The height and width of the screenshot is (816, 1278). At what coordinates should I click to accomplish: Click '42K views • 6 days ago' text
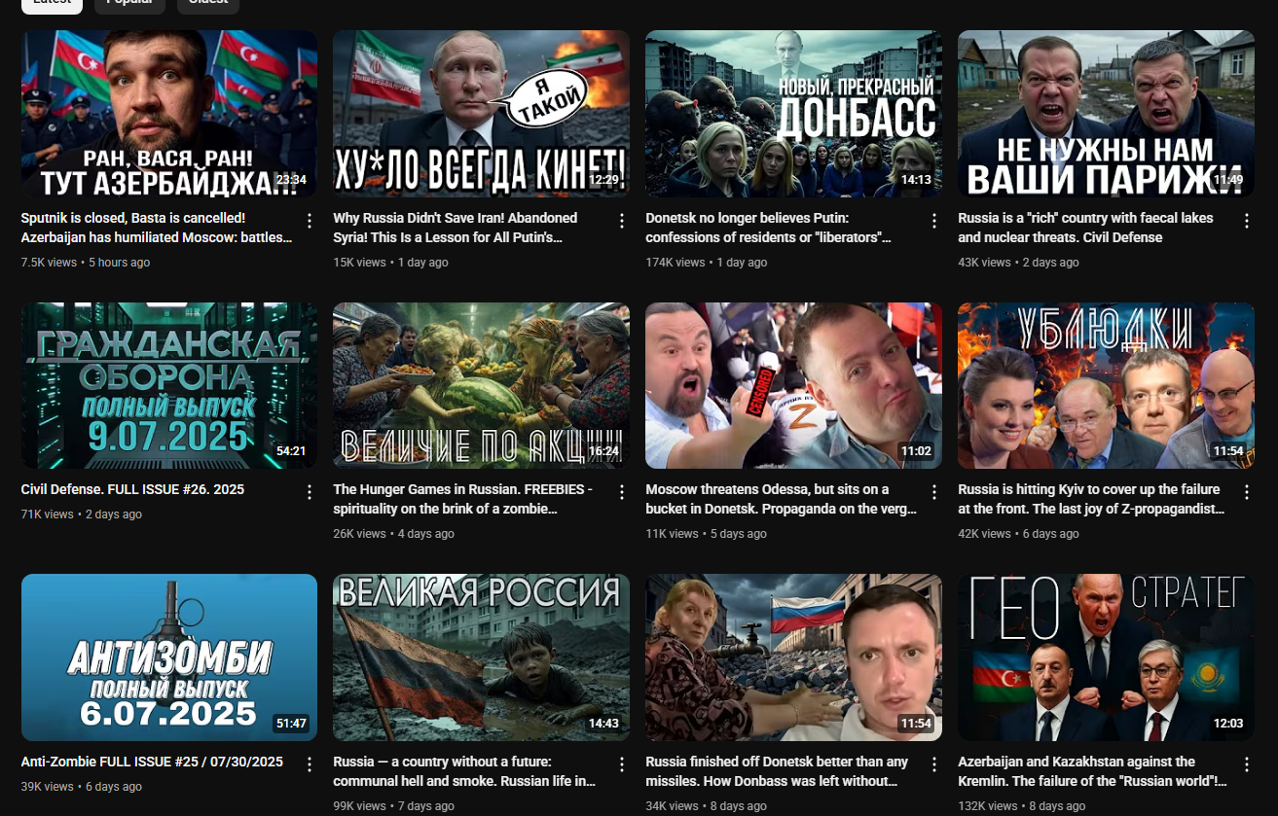click(x=1018, y=534)
